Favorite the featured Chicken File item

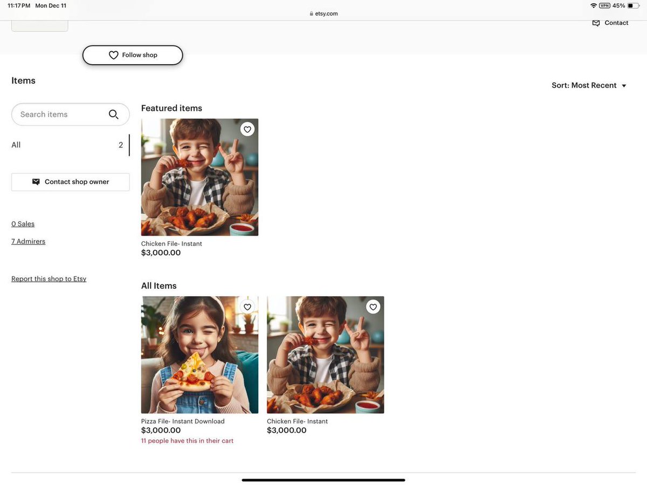(x=247, y=129)
